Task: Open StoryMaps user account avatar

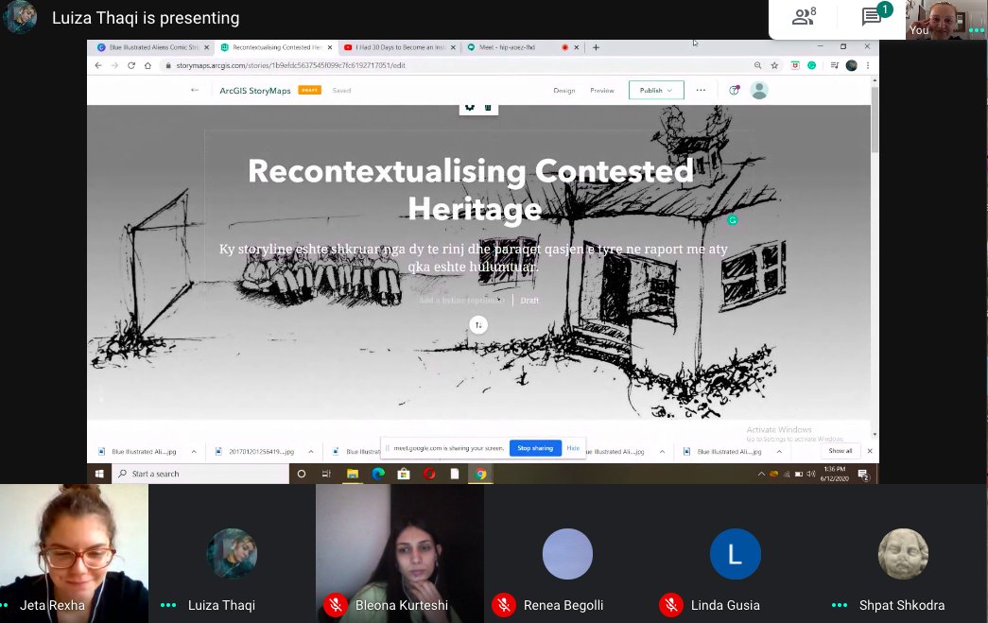Action: click(x=759, y=90)
